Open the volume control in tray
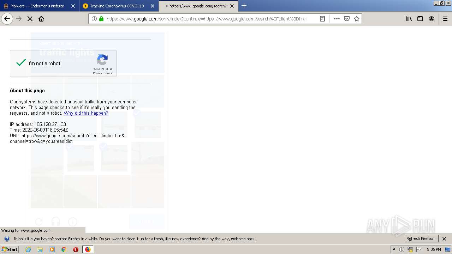The height and width of the screenshot is (254, 452). (402, 249)
